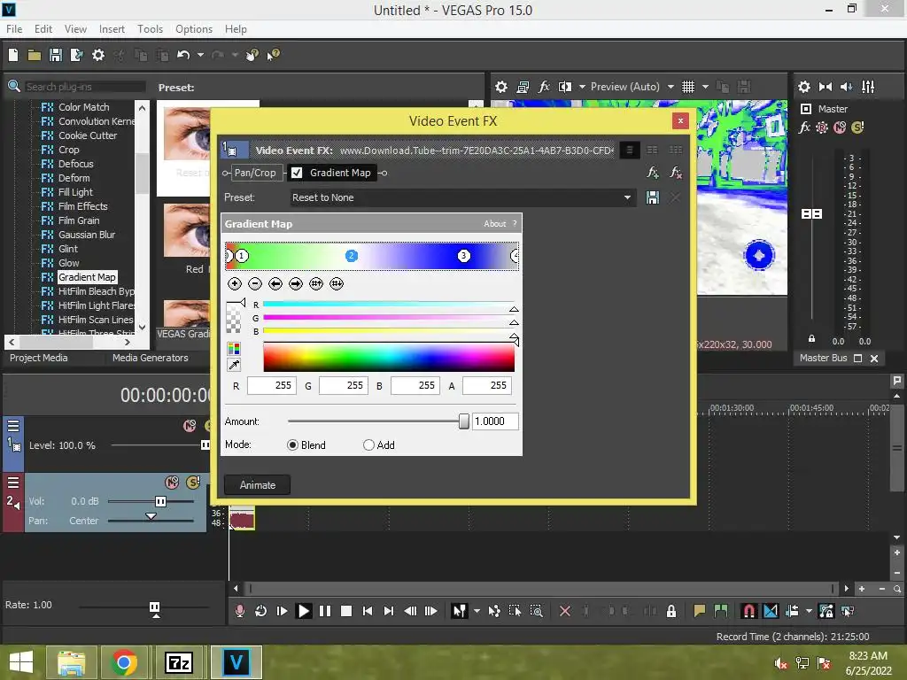
Task: Open split screen view dropdown arrow
Action: [x=582, y=87]
